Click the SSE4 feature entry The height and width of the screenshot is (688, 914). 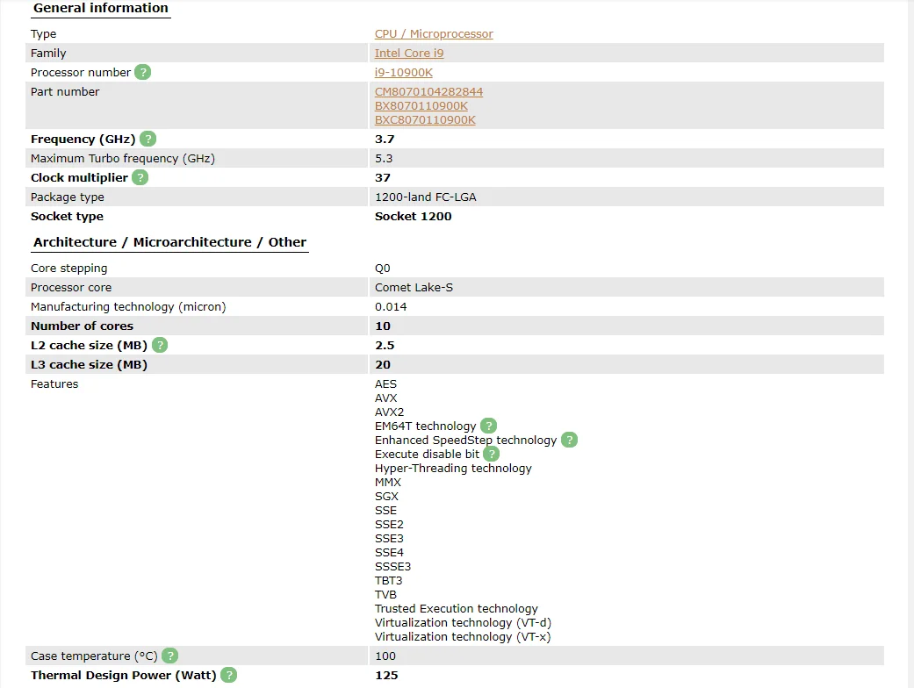(389, 552)
